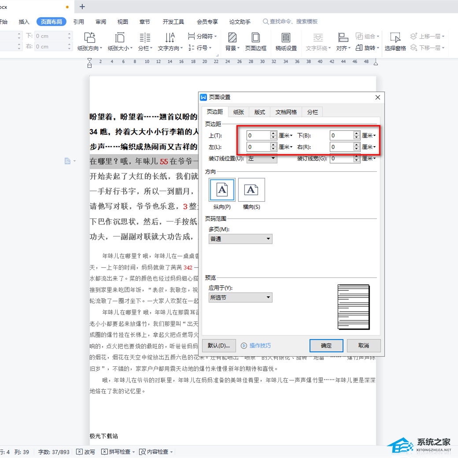
Task: Open apply to (应用于) dropdown
Action: [x=240, y=297]
